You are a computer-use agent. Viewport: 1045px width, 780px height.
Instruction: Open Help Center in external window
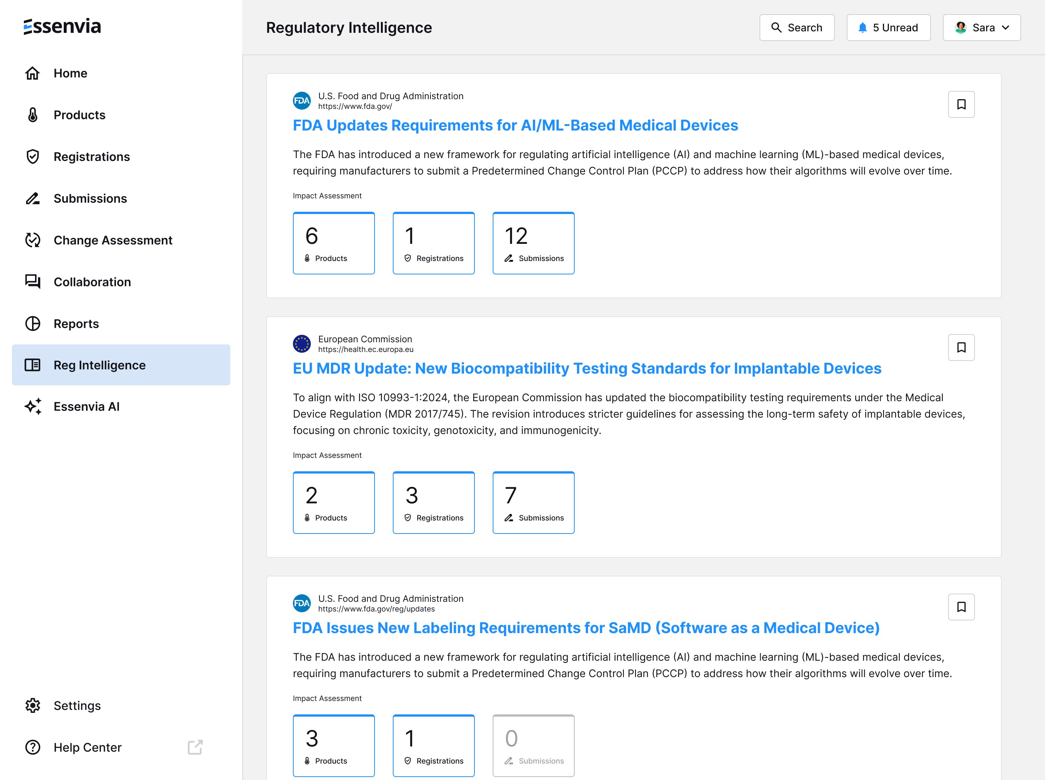tap(195, 747)
